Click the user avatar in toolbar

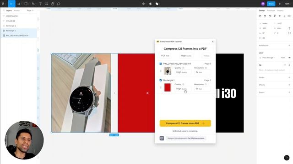263,4
